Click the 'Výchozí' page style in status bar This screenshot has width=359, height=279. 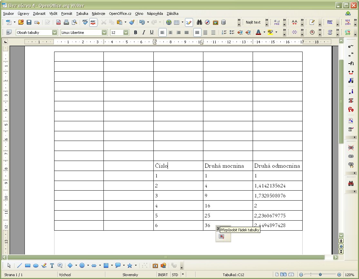pyautogui.click(x=65, y=275)
